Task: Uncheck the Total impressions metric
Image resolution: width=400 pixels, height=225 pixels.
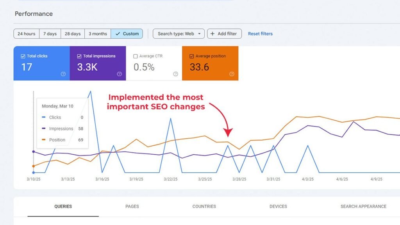Action: pyautogui.click(x=79, y=56)
